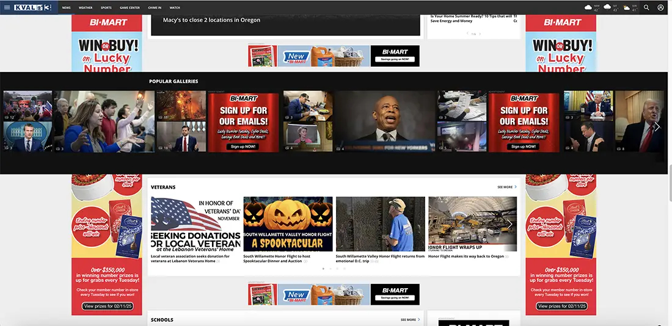Click the page vertical scrollbar thumb
The height and width of the screenshot is (326, 672).
coord(670,182)
